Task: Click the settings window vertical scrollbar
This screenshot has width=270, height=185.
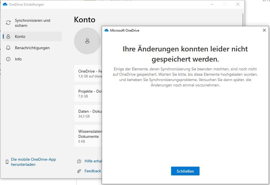Action: (243, 20)
